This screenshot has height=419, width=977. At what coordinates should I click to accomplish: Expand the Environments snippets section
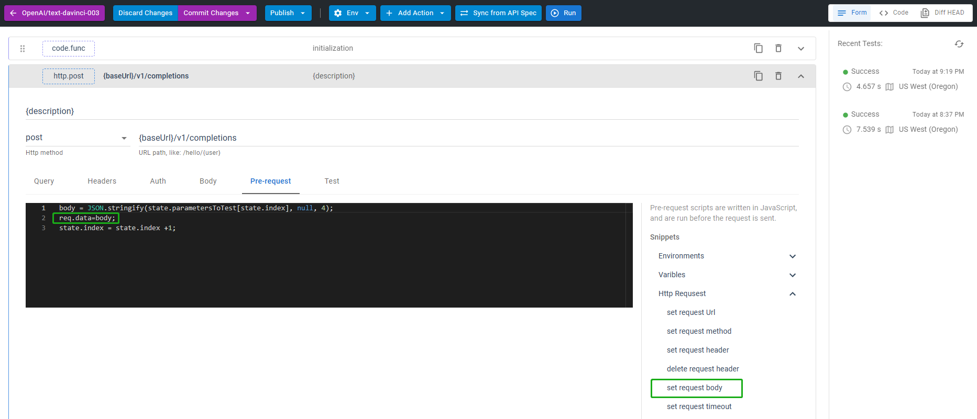coord(792,256)
